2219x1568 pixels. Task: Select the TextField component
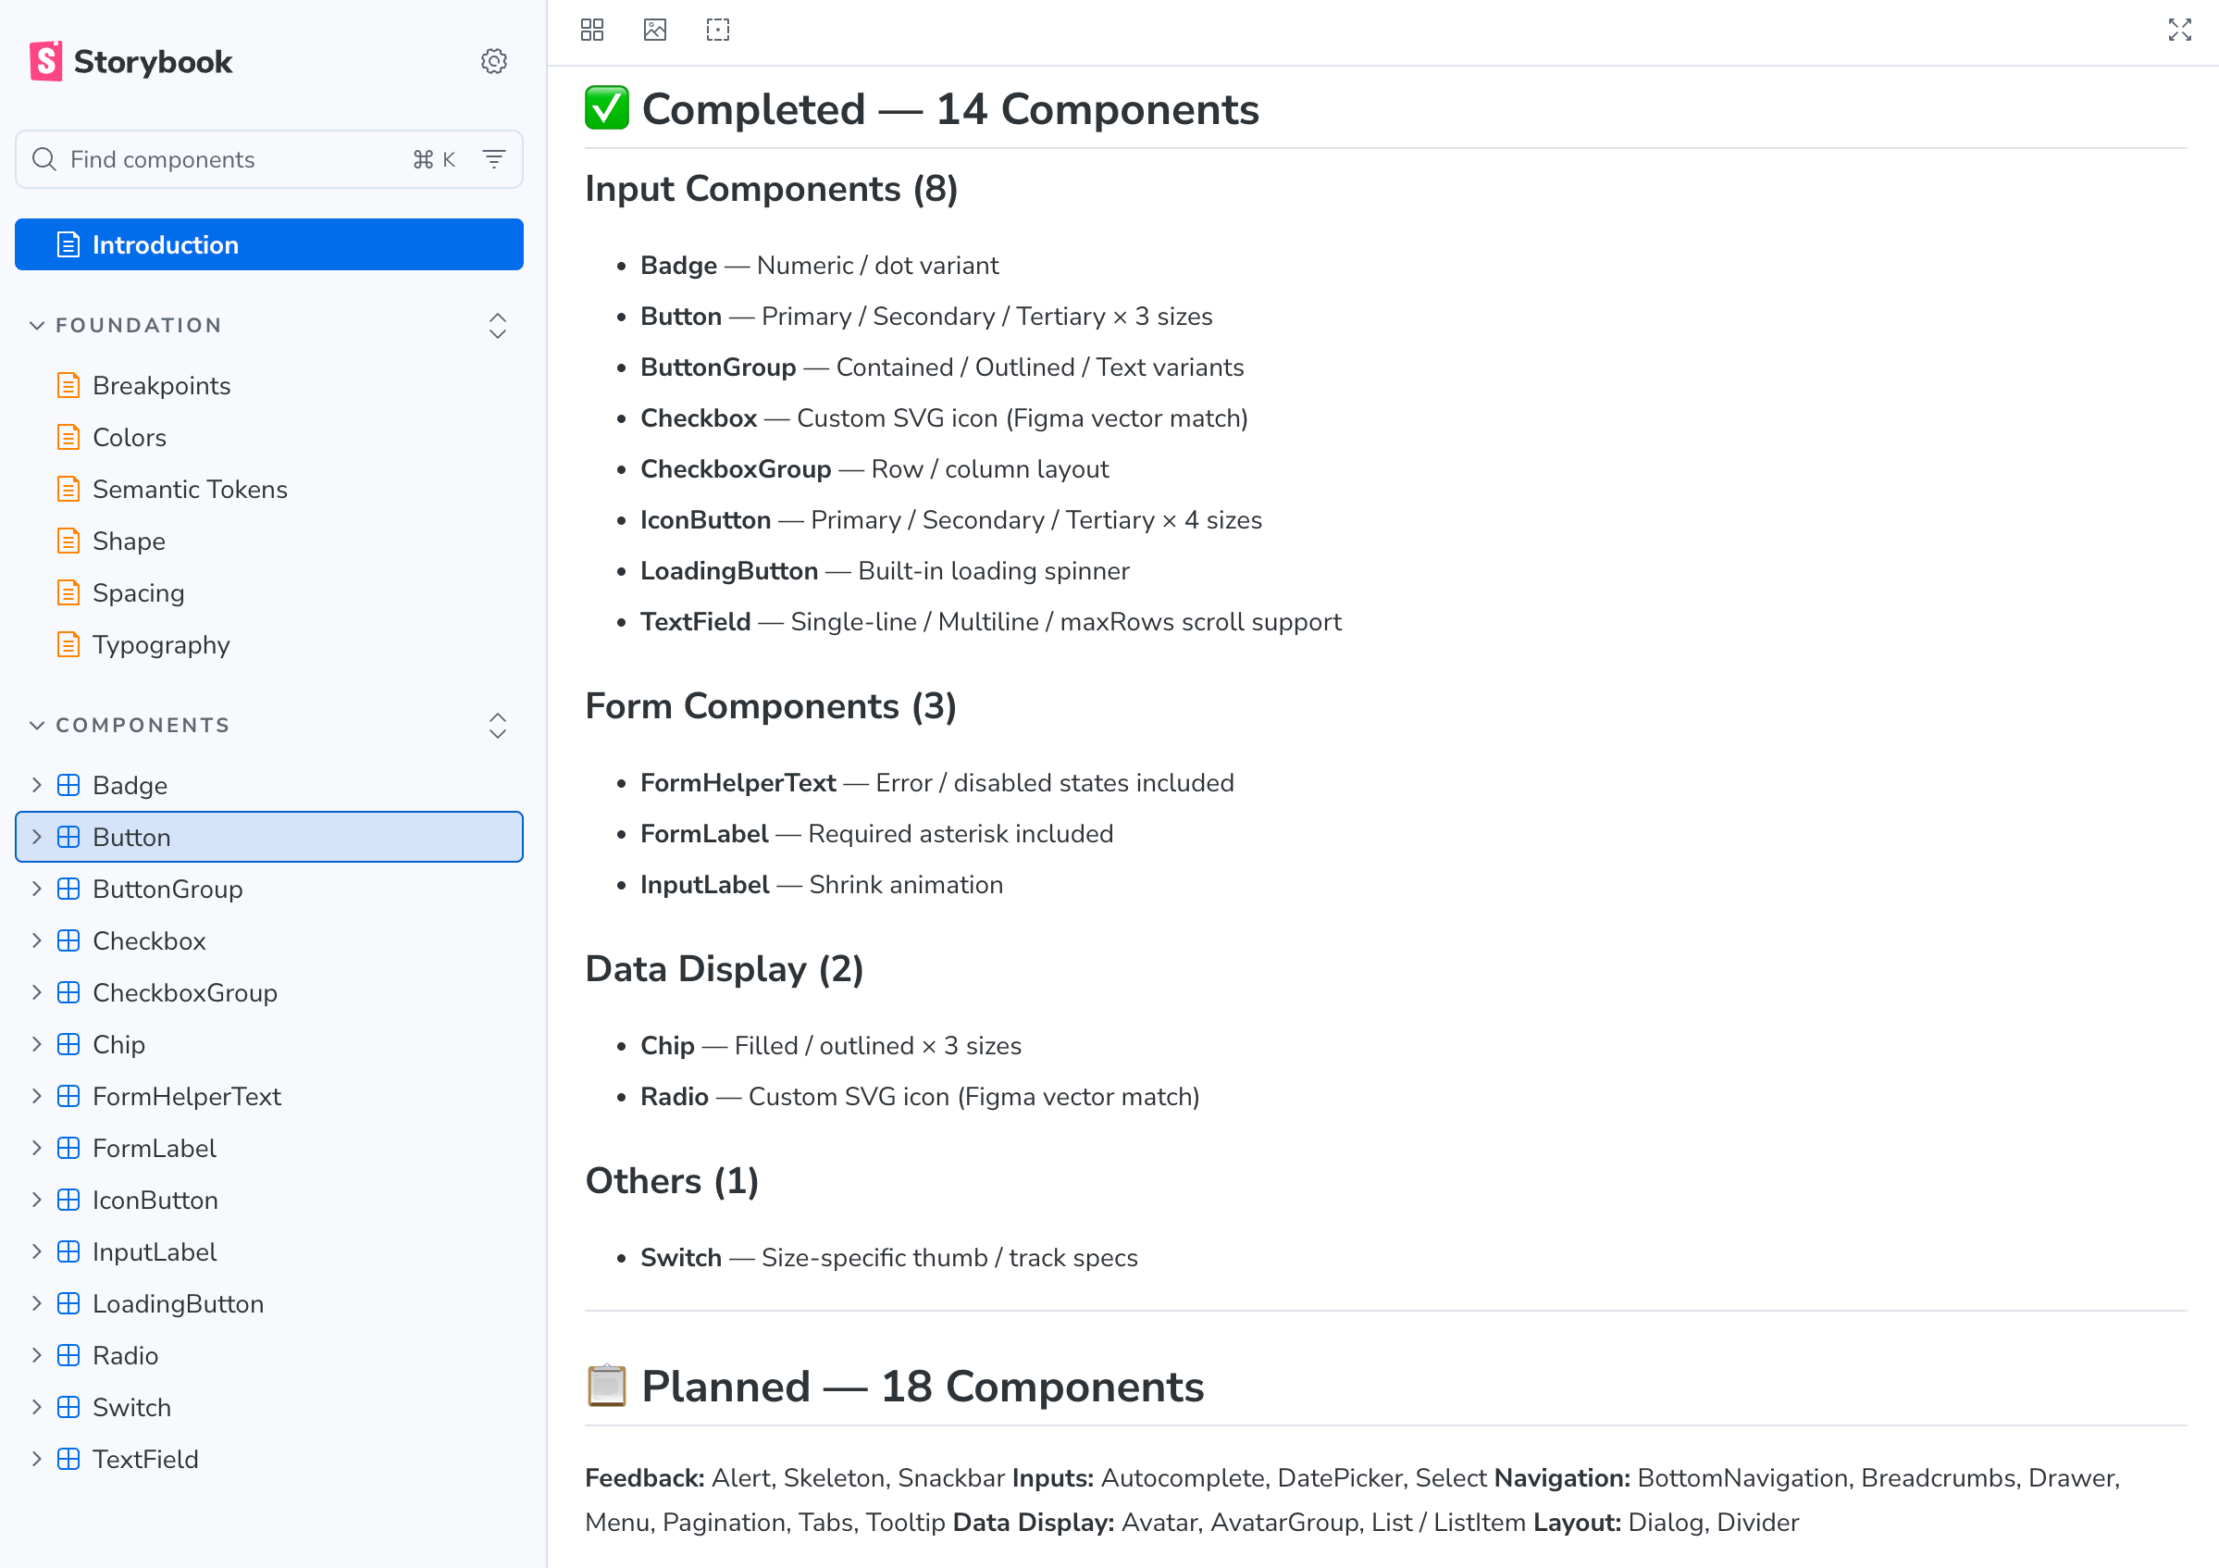145,1460
